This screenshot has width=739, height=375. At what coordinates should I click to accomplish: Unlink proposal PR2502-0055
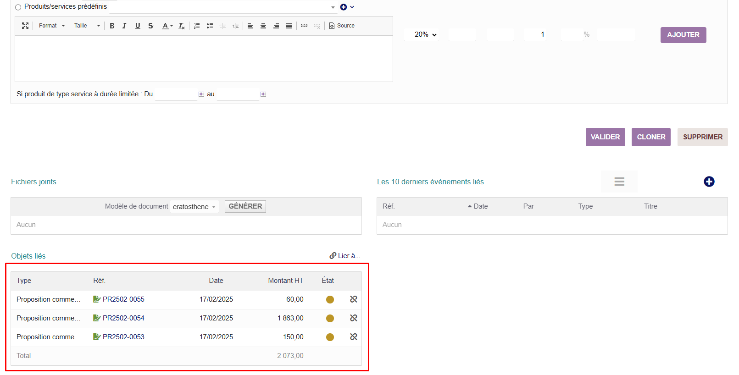click(353, 299)
